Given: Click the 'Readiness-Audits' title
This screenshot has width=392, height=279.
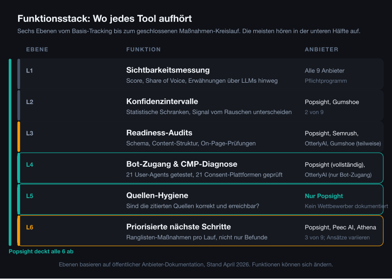Looking at the screenshot, I should pyautogui.click(x=159, y=133).
